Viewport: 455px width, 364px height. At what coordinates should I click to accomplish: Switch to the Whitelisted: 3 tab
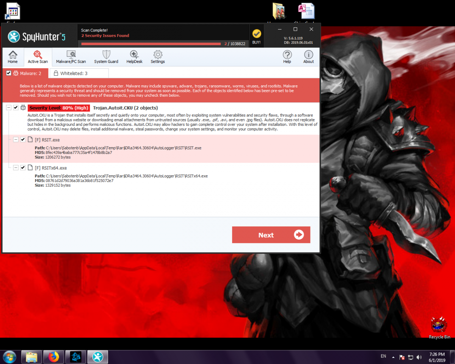coord(79,73)
